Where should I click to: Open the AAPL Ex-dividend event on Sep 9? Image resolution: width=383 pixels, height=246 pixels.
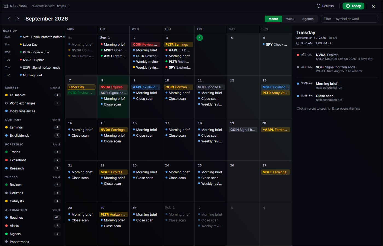(x=146, y=87)
